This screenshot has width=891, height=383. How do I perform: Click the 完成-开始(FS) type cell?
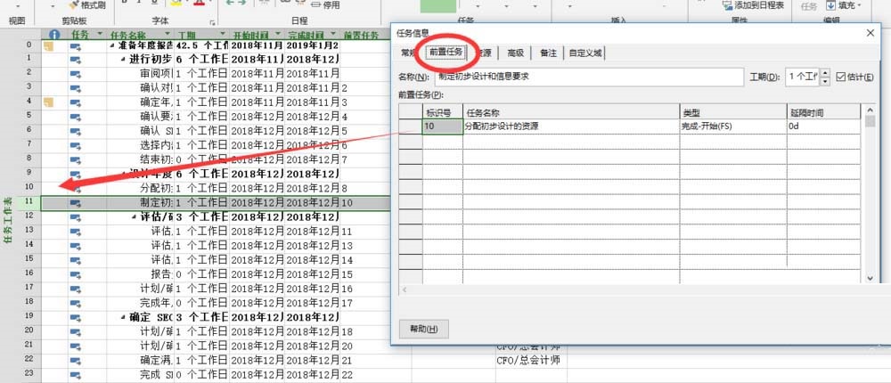tap(733, 126)
